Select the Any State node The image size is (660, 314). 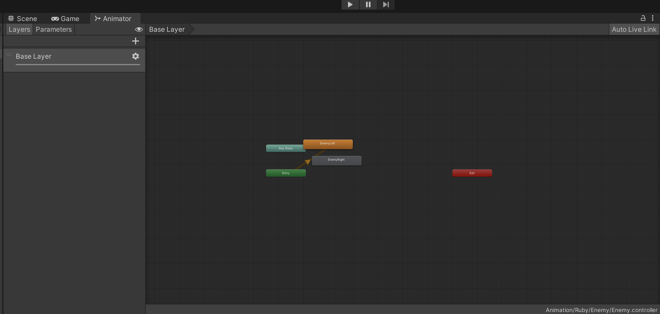point(284,148)
